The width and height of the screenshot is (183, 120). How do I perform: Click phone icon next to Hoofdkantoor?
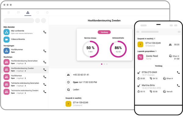(x=45, y=77)
